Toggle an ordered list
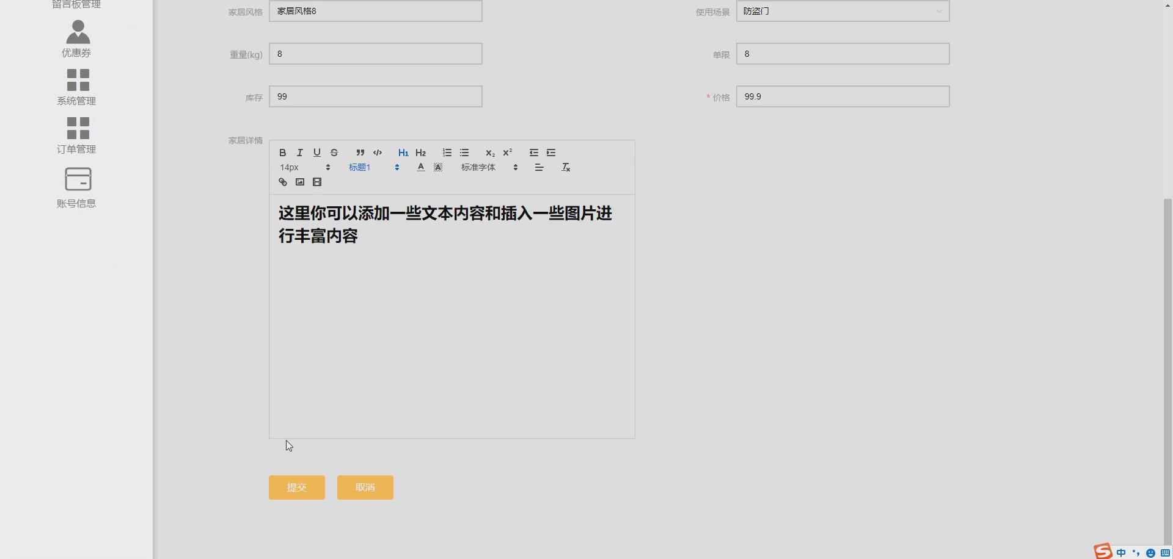The height and width of the screenshot is (559, 1173). tap(447, 153)
